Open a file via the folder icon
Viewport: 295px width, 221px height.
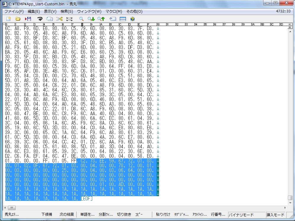18,19
